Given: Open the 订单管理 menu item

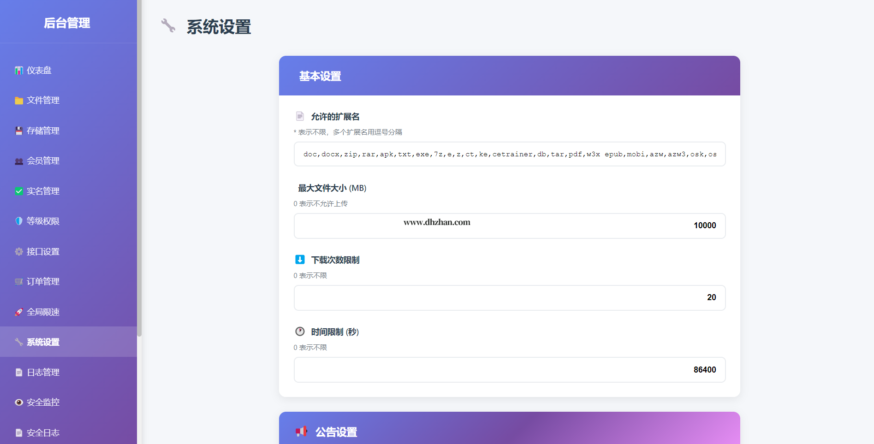Looking at the screenshot, I should click(43, 282).
